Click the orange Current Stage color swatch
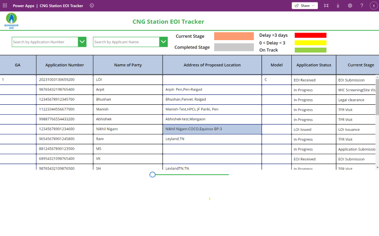Image resolution: width=379 pixels, height=236 pixels. click(x=234, y=36)
